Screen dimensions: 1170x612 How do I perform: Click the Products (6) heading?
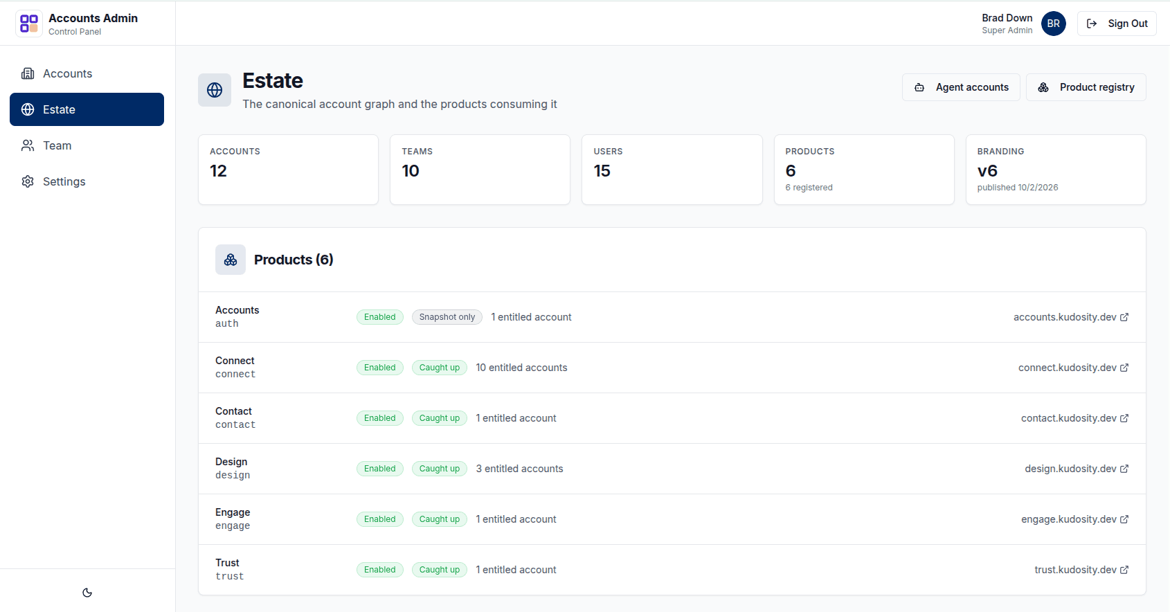[x=294, y=260]
